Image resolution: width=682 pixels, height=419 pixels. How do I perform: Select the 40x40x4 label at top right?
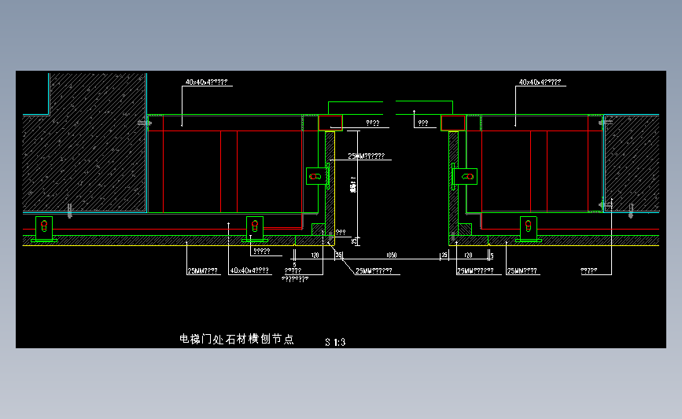pos(540,82)
